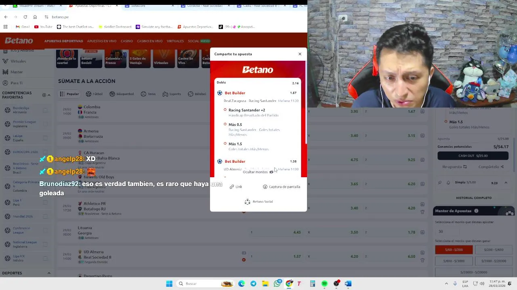
Task: Click the CASH OUT S/25.00 button
Action: point(473,155)
